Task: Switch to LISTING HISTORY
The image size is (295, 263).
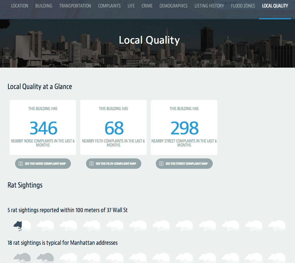Action: coord(209,5)
